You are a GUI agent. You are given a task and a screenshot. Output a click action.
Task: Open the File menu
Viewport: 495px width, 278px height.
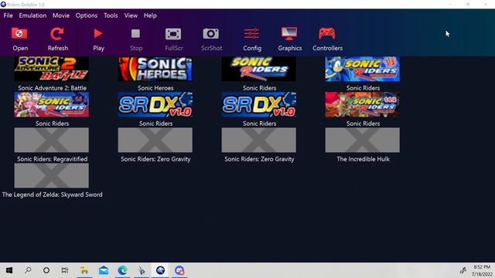pos(9,15)
